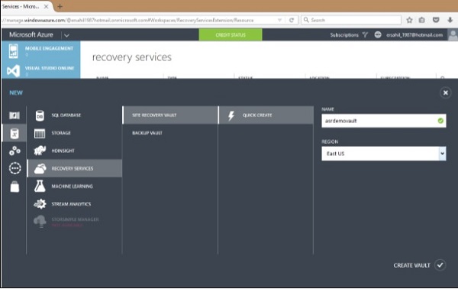The image size is (458, 289).
Task: Open the Mobile Engagement phone icon
Action: pyautogui.click(x=13, y=51)
